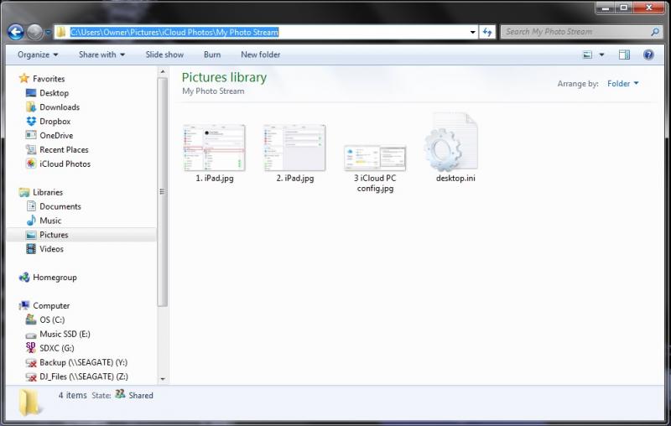The width and height of the screenshot is (671, 426).
Task: Click the Homegroup icon
Action: (x=24, y=278)
